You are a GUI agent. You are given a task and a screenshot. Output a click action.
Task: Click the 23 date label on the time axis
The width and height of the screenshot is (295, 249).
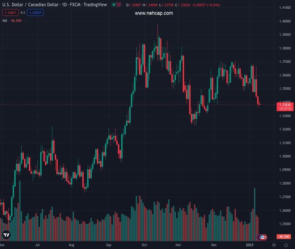pyautogui.click(x=273, y=245)
